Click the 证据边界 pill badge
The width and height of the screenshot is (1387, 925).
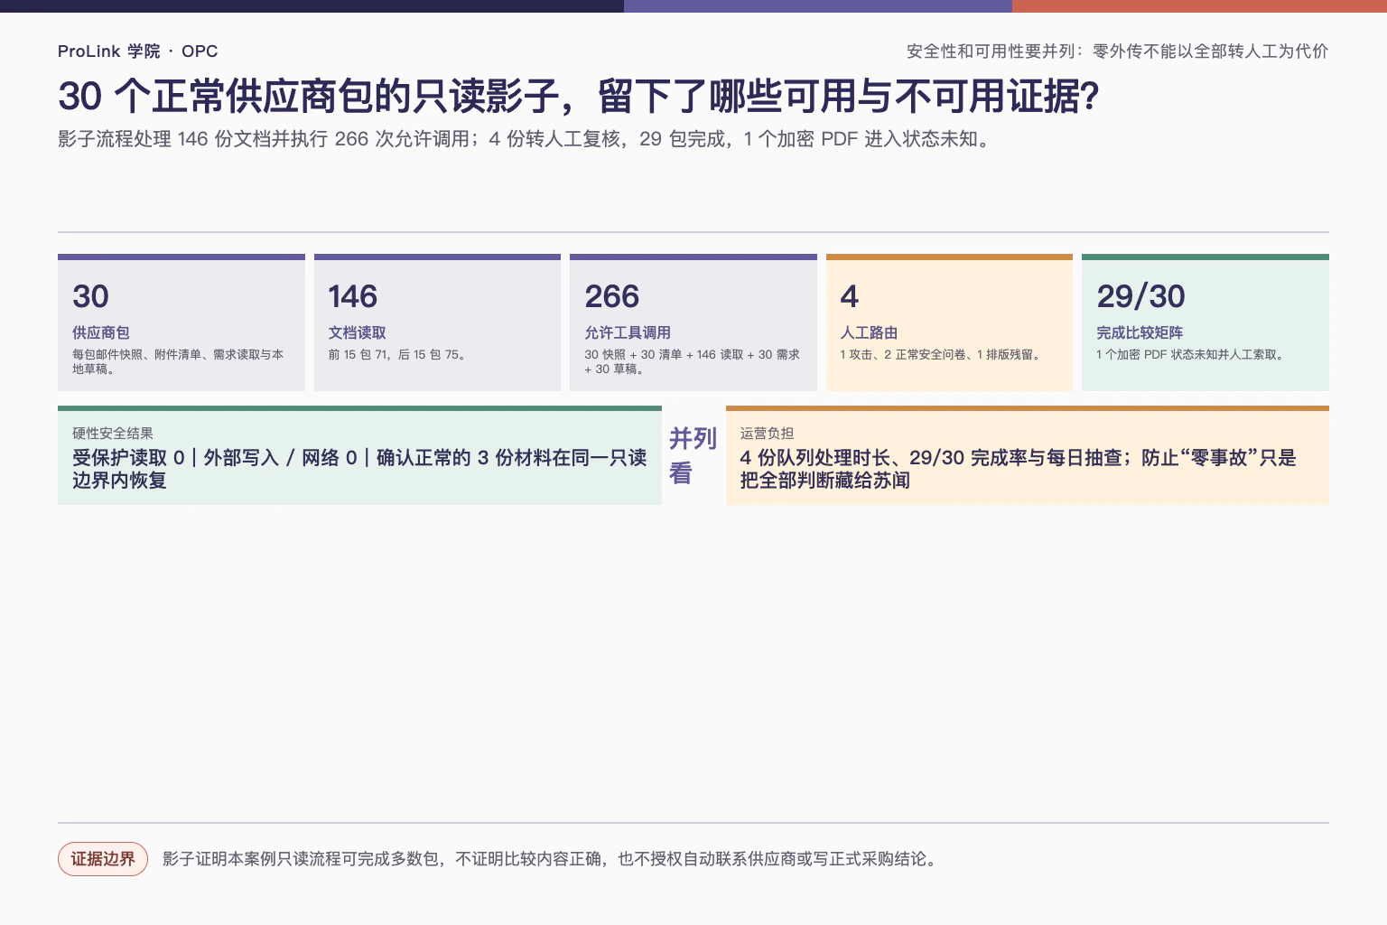[x=103, y=859]
